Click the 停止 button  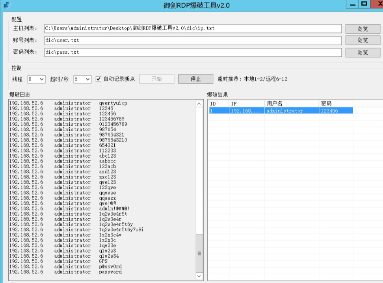196,79
